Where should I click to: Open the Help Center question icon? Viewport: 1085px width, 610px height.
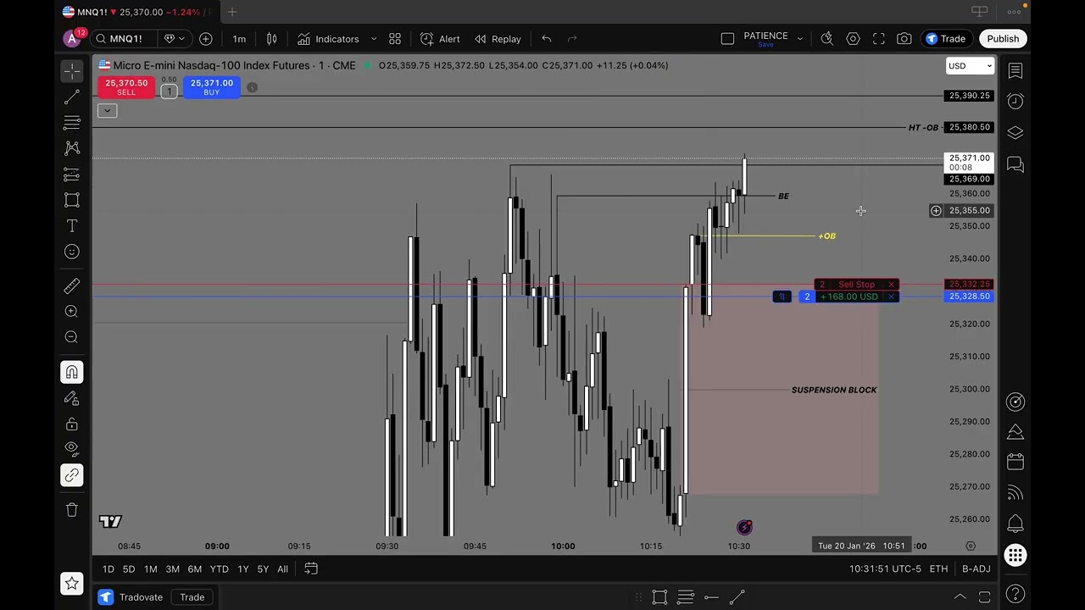(1015, 593)
